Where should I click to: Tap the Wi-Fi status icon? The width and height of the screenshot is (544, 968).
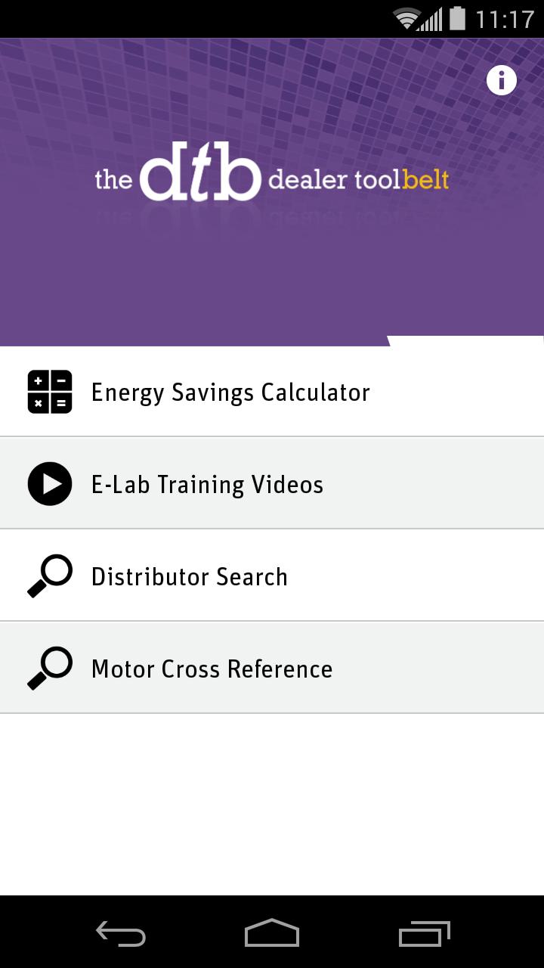pos(406,19)
